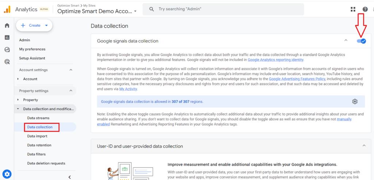Open Google Advertising Features Policy link

tap(297, 79)
